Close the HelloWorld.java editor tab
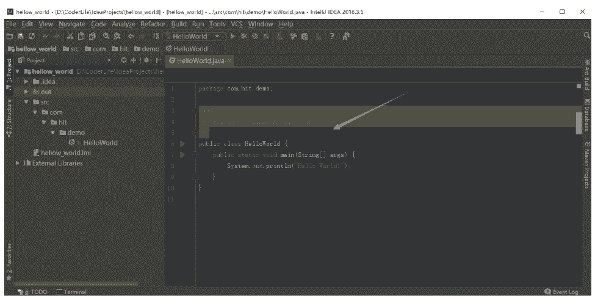Viewport: 595px width, 298px height. [229, 60]
